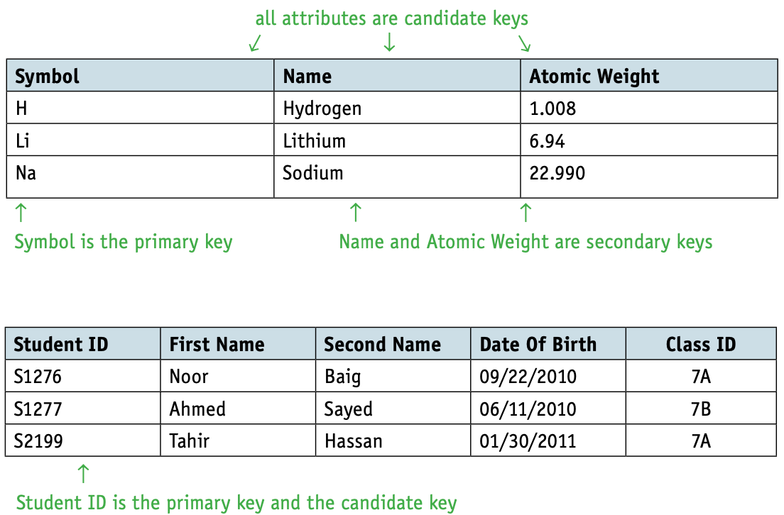This screenshot has width=784, height=515.
Task: Click 'Symbol is the primary key' label
Action: pos(124,243)
